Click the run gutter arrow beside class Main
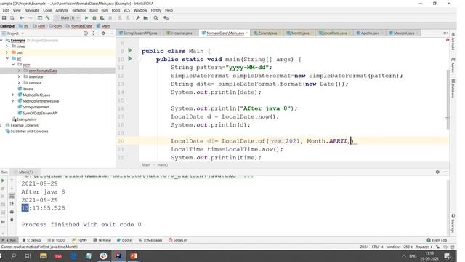The image size is (465, 262). click(x=130, y=50)
